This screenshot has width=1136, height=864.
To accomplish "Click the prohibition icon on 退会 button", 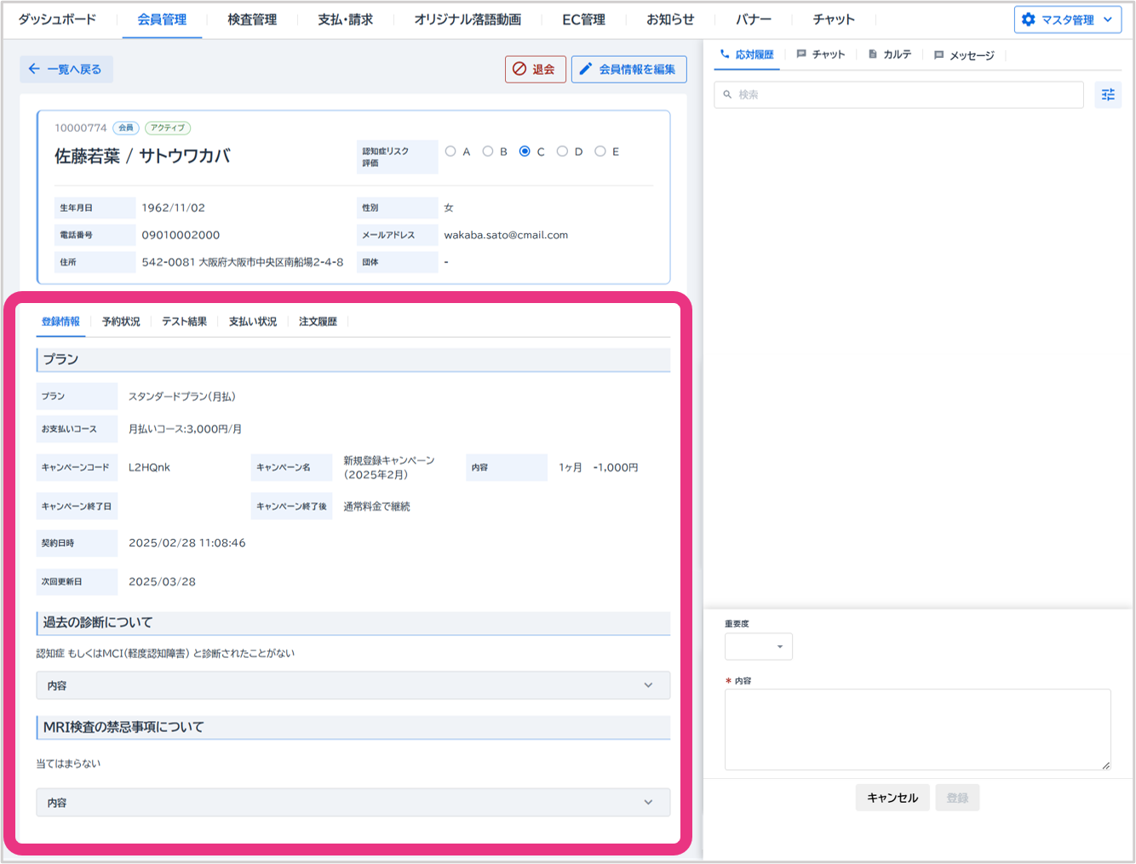I will point(519,69).
